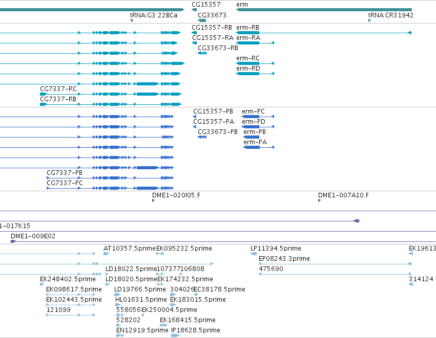This screenshot has width=436, height=338.
Task: Click the LD19766.5prime EST label
Action: tap(140, 289)
